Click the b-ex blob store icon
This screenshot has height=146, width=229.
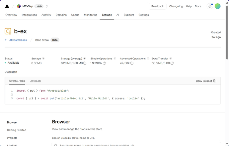[8, 31]
